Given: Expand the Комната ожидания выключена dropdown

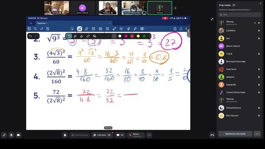Looking at the screenshot, I should click(x=235, y=10).
